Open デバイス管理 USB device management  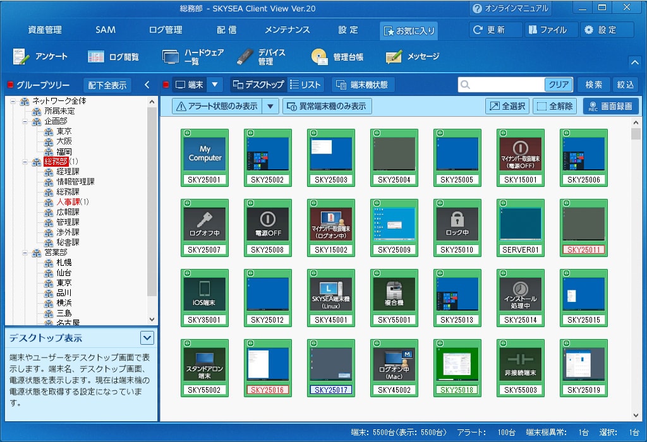[262, 56]
